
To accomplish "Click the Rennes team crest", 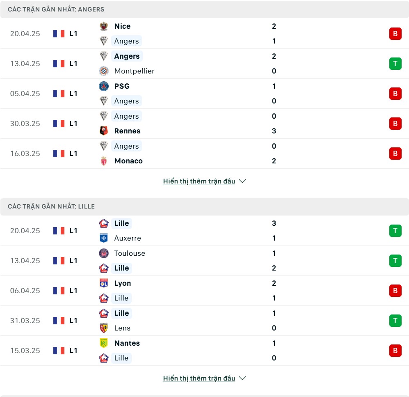I will (x=103, y=131).
